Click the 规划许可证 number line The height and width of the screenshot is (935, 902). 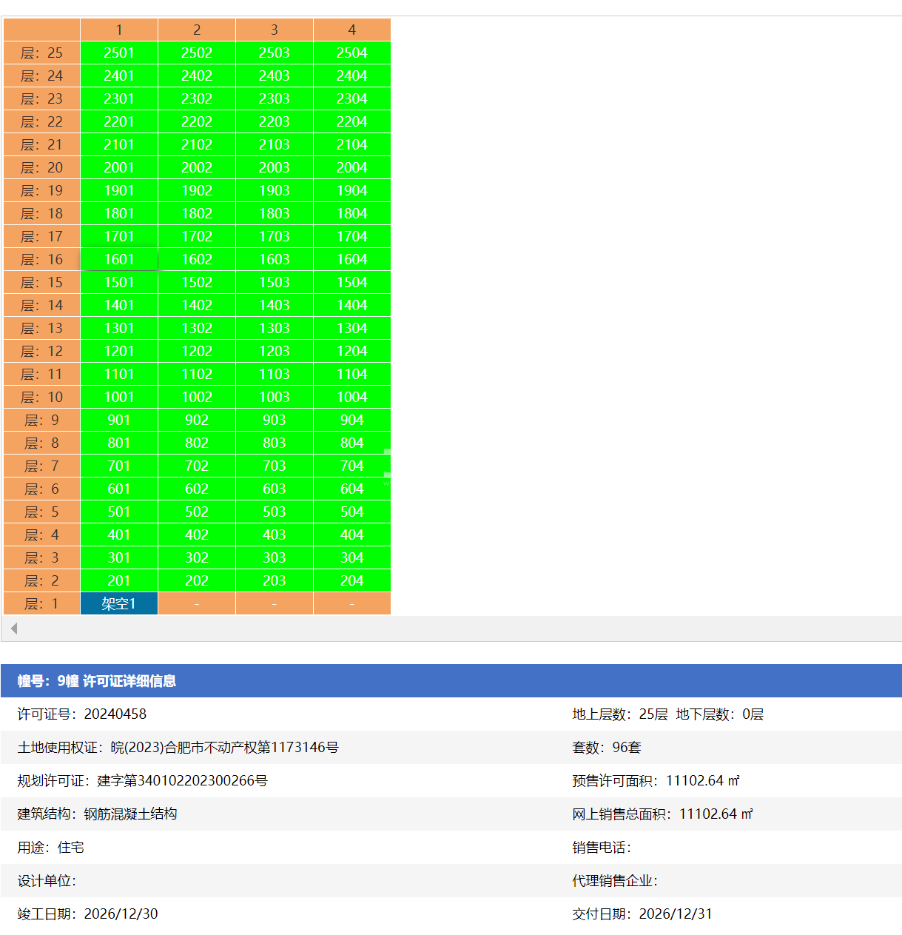coord(143,781)
